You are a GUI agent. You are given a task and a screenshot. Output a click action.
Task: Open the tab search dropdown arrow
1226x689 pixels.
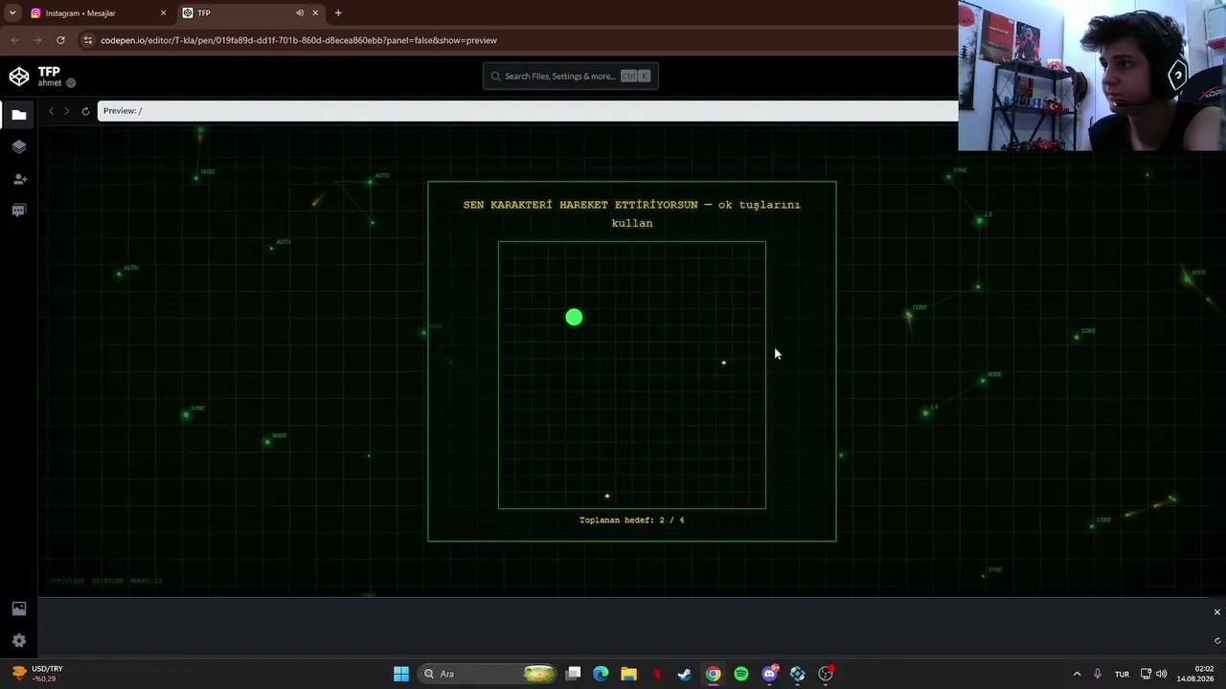coord(12,13)
